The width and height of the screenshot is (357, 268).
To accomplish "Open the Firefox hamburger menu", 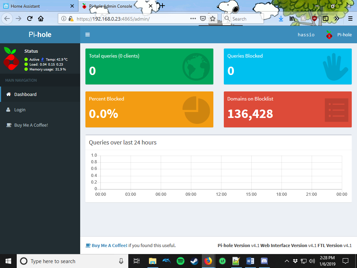I will (350, 18).
